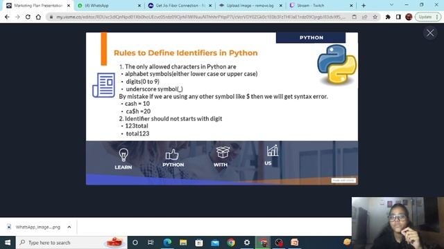Close the WhatsApp tab
The image size is (444, 249).
coord(139,6)
